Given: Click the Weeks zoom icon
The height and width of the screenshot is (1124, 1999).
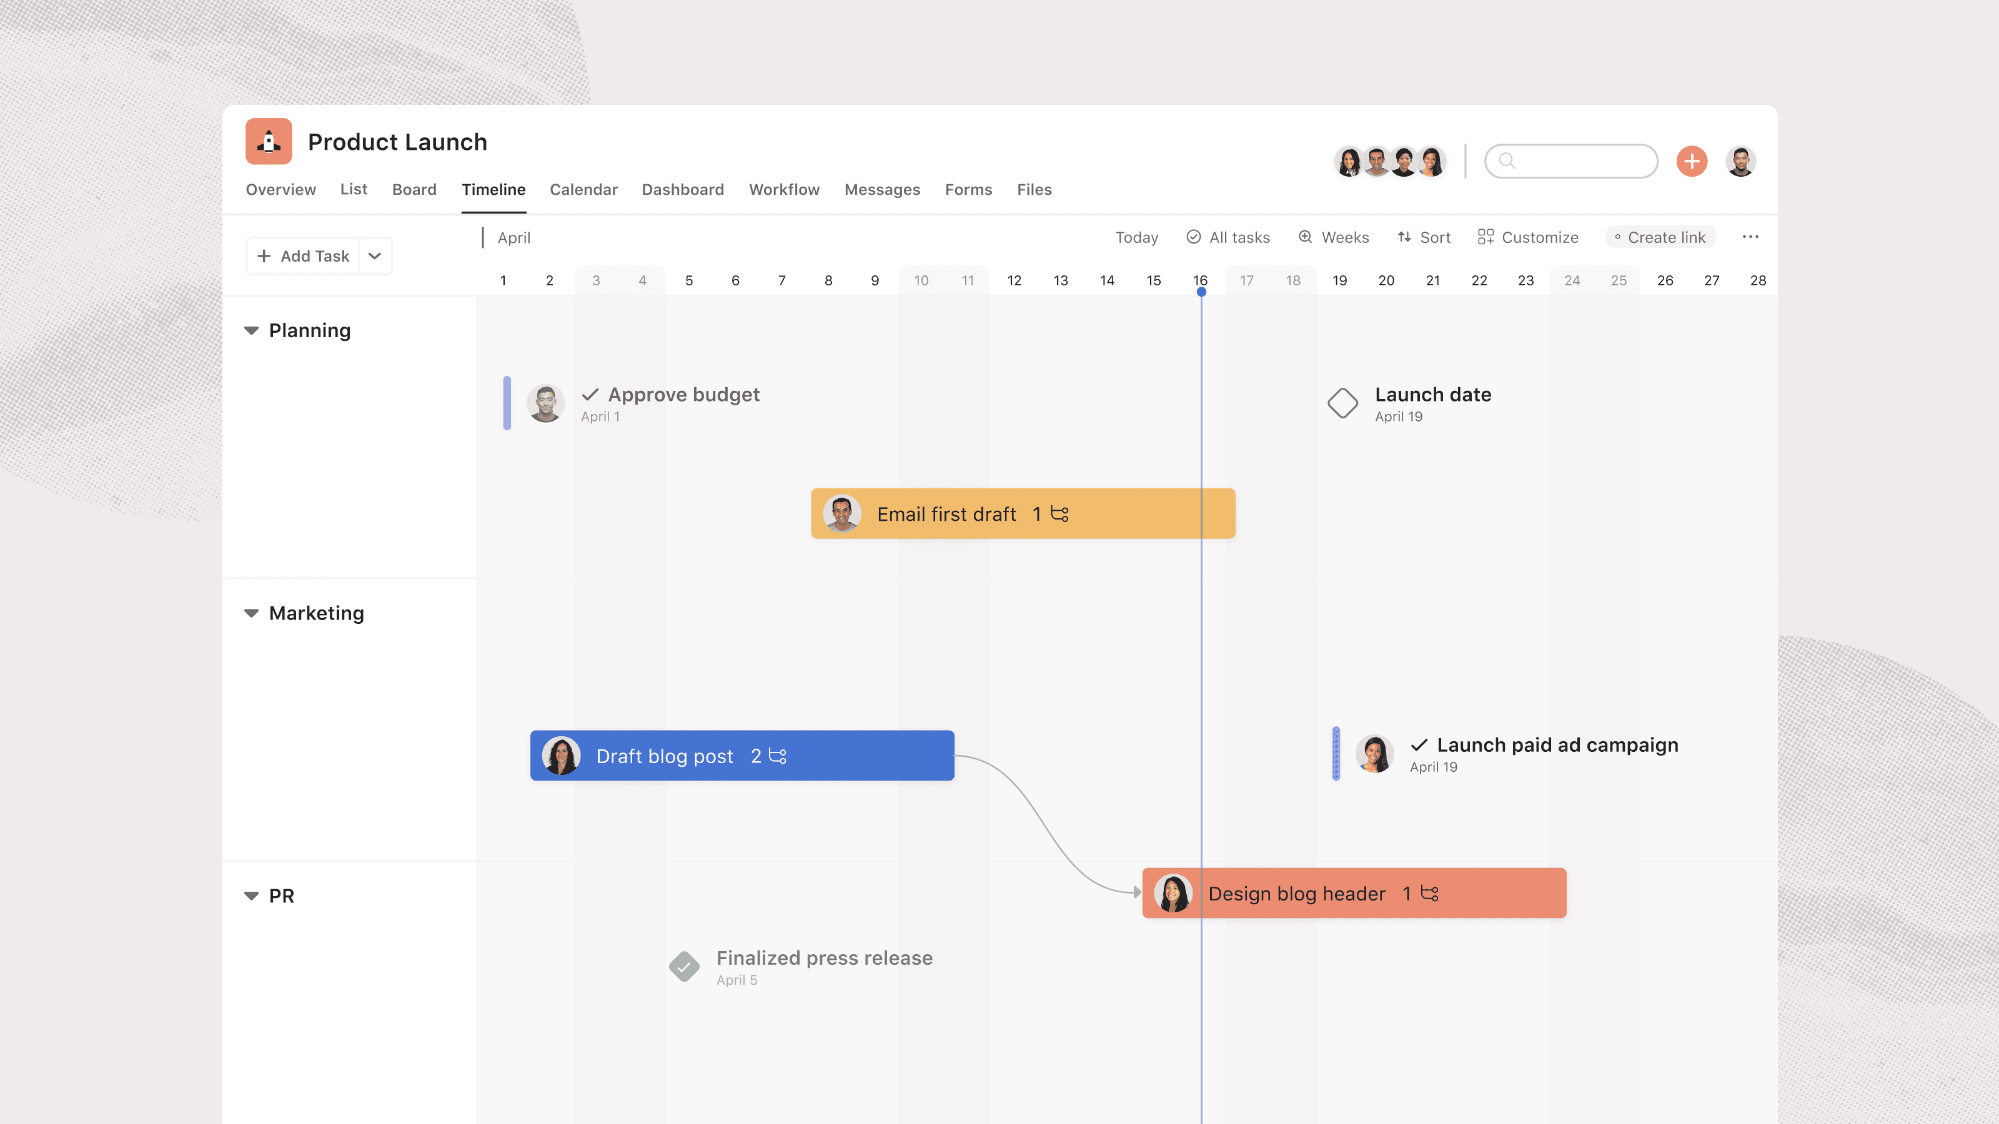Looking at the screenshot, I should tap(1305, 237).
